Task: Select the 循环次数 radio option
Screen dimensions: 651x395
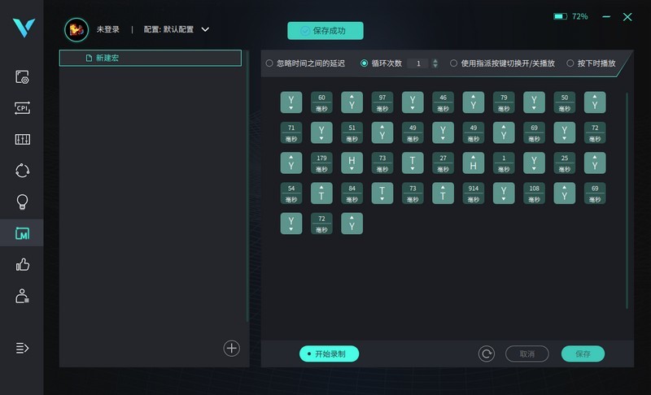Action: 364,63
